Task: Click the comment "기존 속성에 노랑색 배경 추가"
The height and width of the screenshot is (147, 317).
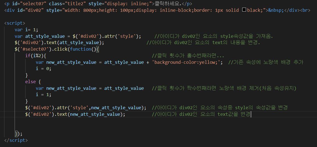Action: (x=266, y=62)
